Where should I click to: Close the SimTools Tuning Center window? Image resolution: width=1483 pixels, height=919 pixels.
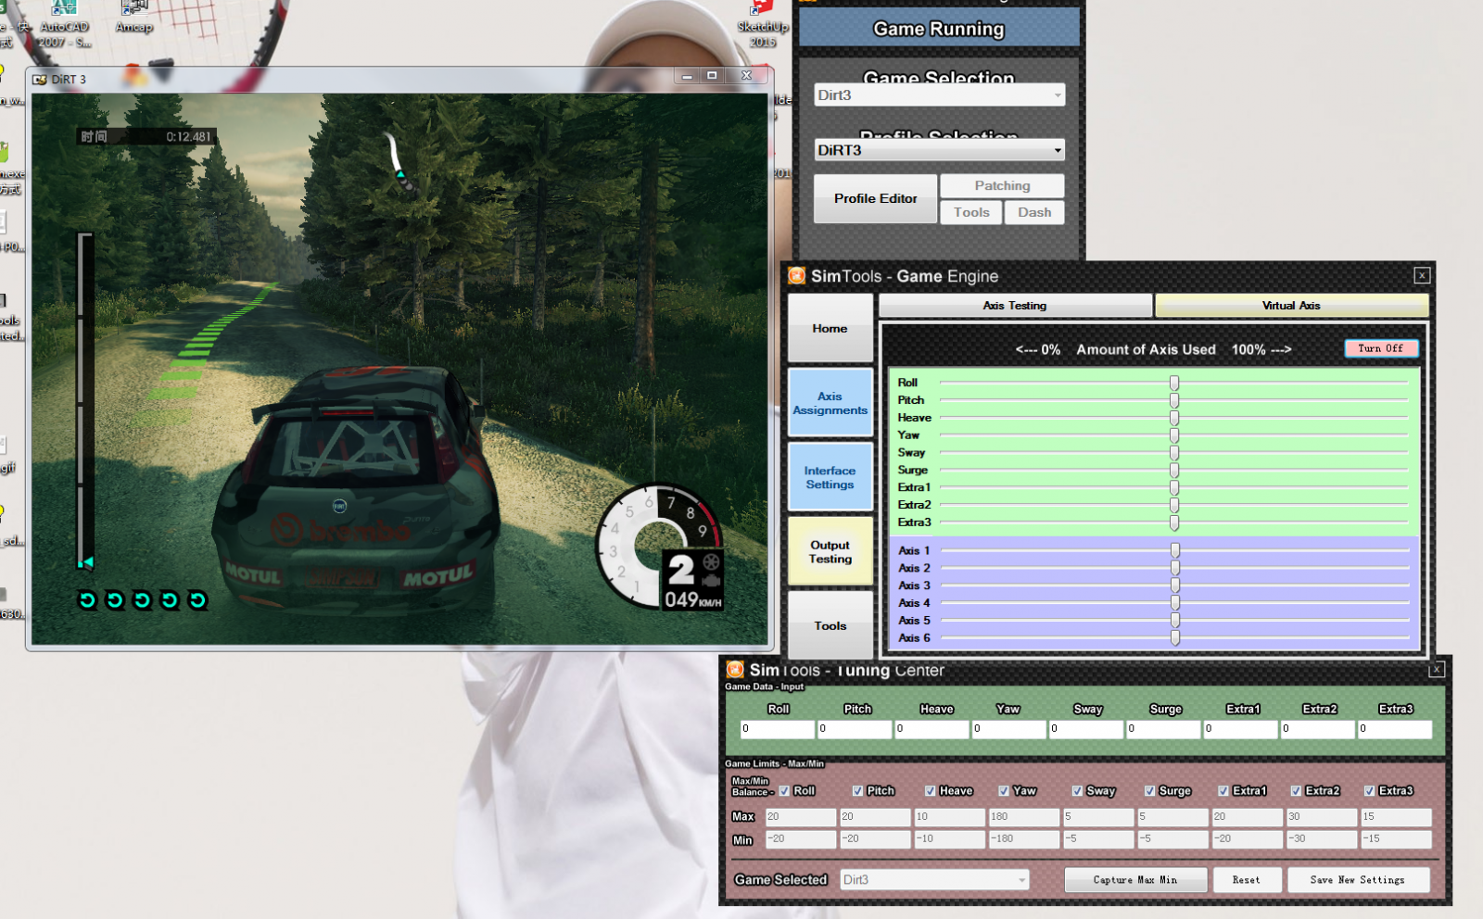[1437, 669]
